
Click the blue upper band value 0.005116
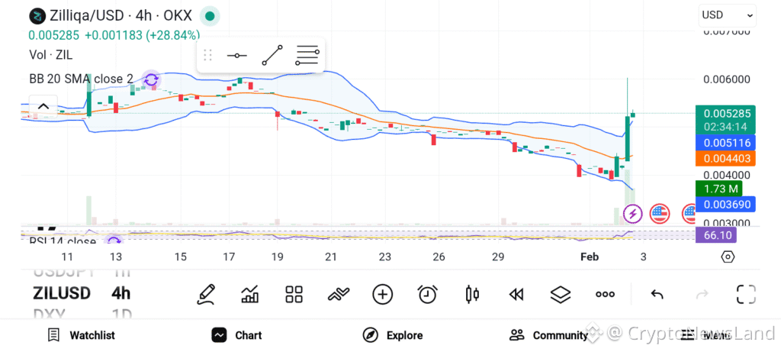727,143
